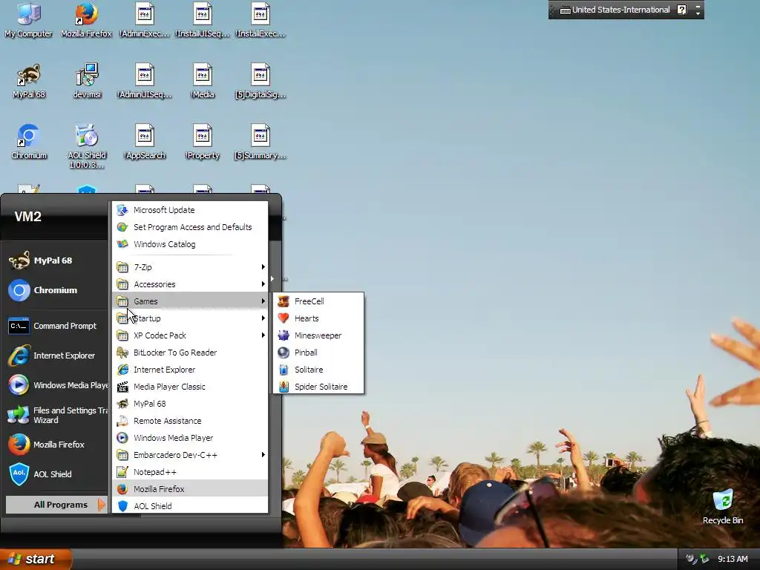Open BitLocker To Go Reader
Image resolution: width=760 pixels, height=570 pixels.
coord(190,353)
